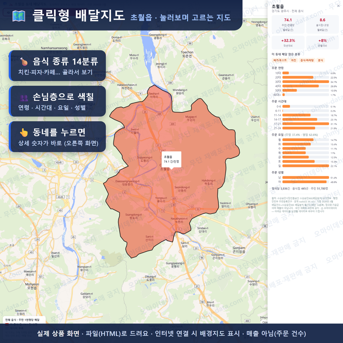Select the 분식 category chip

pos(321,60)
